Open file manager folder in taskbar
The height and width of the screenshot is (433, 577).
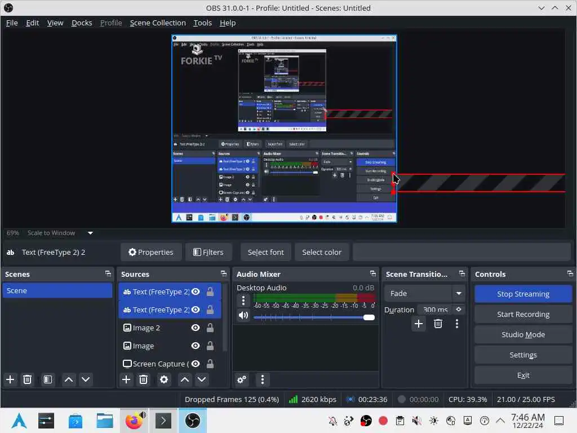pyautogui.click(x=104, y=420)
